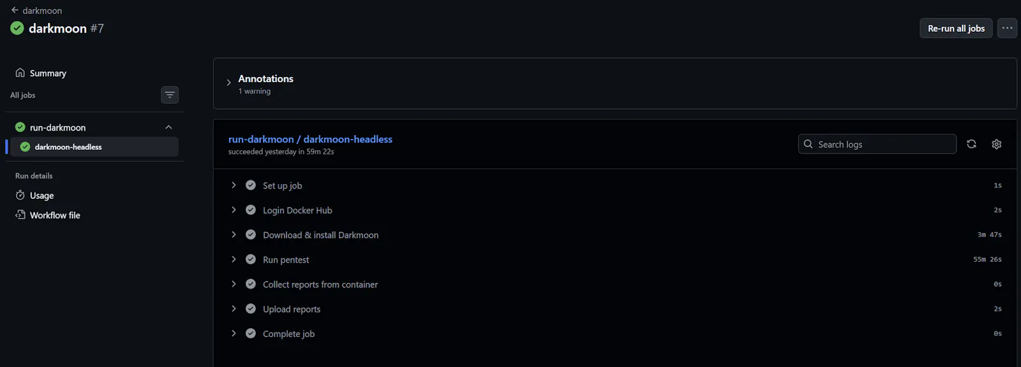Re-run all jobs
1021x367 pixels.
point(956,28)
